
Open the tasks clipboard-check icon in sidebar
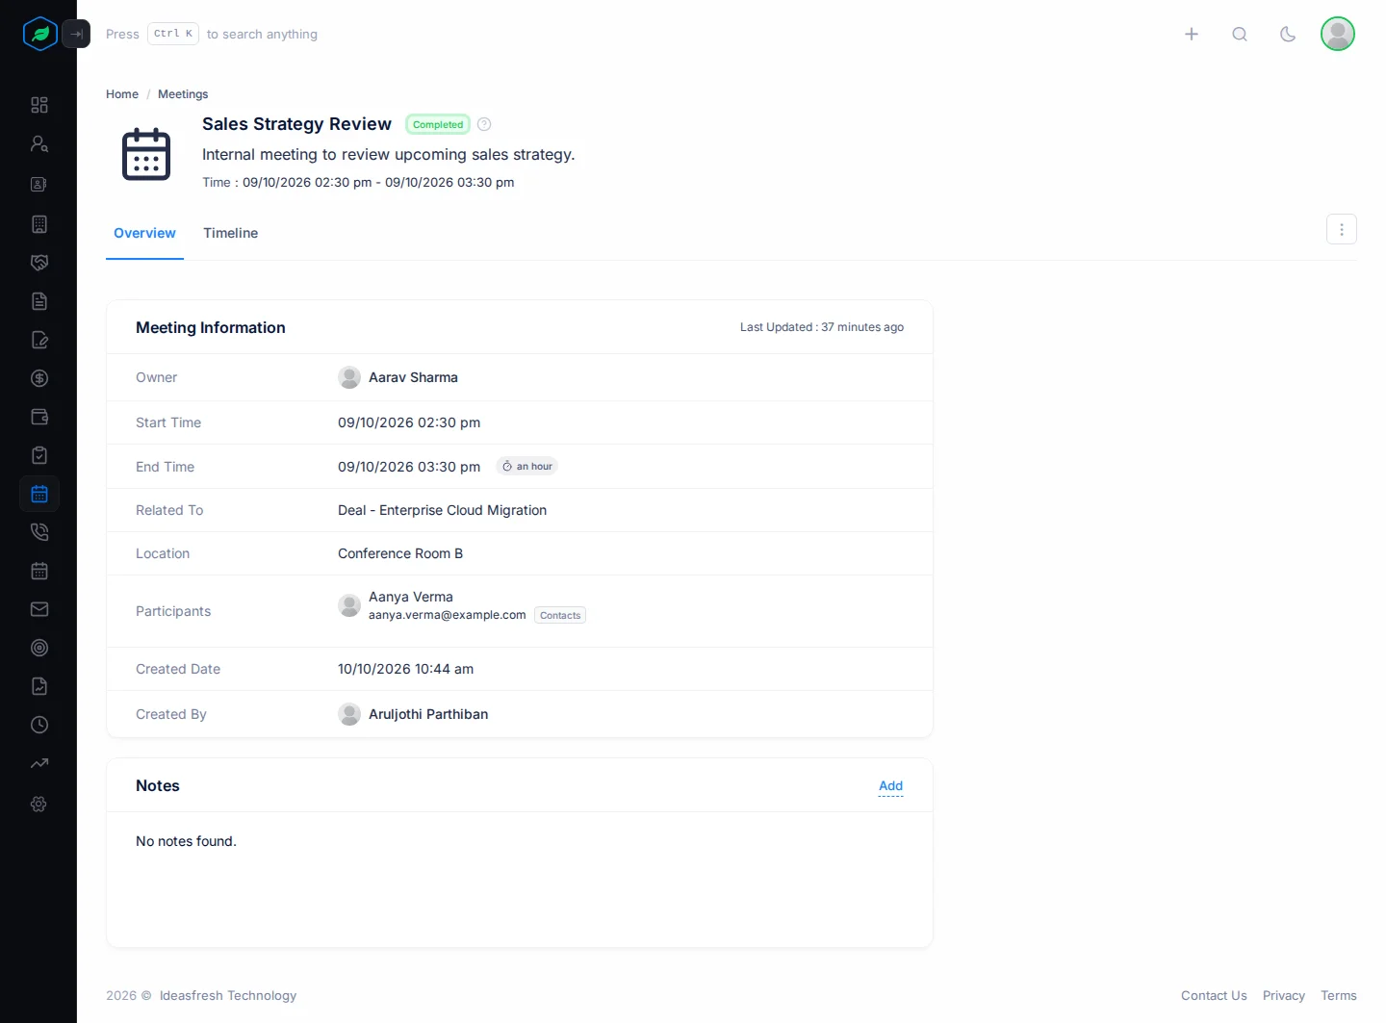[x=39, y=455]
